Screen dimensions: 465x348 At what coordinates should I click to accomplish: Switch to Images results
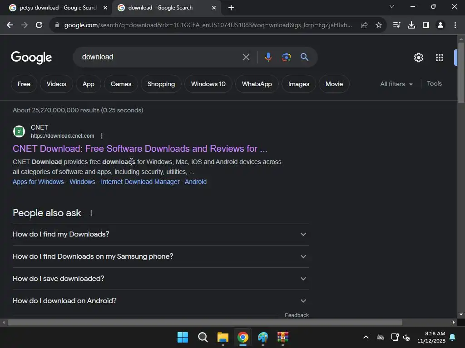point(299,84)
